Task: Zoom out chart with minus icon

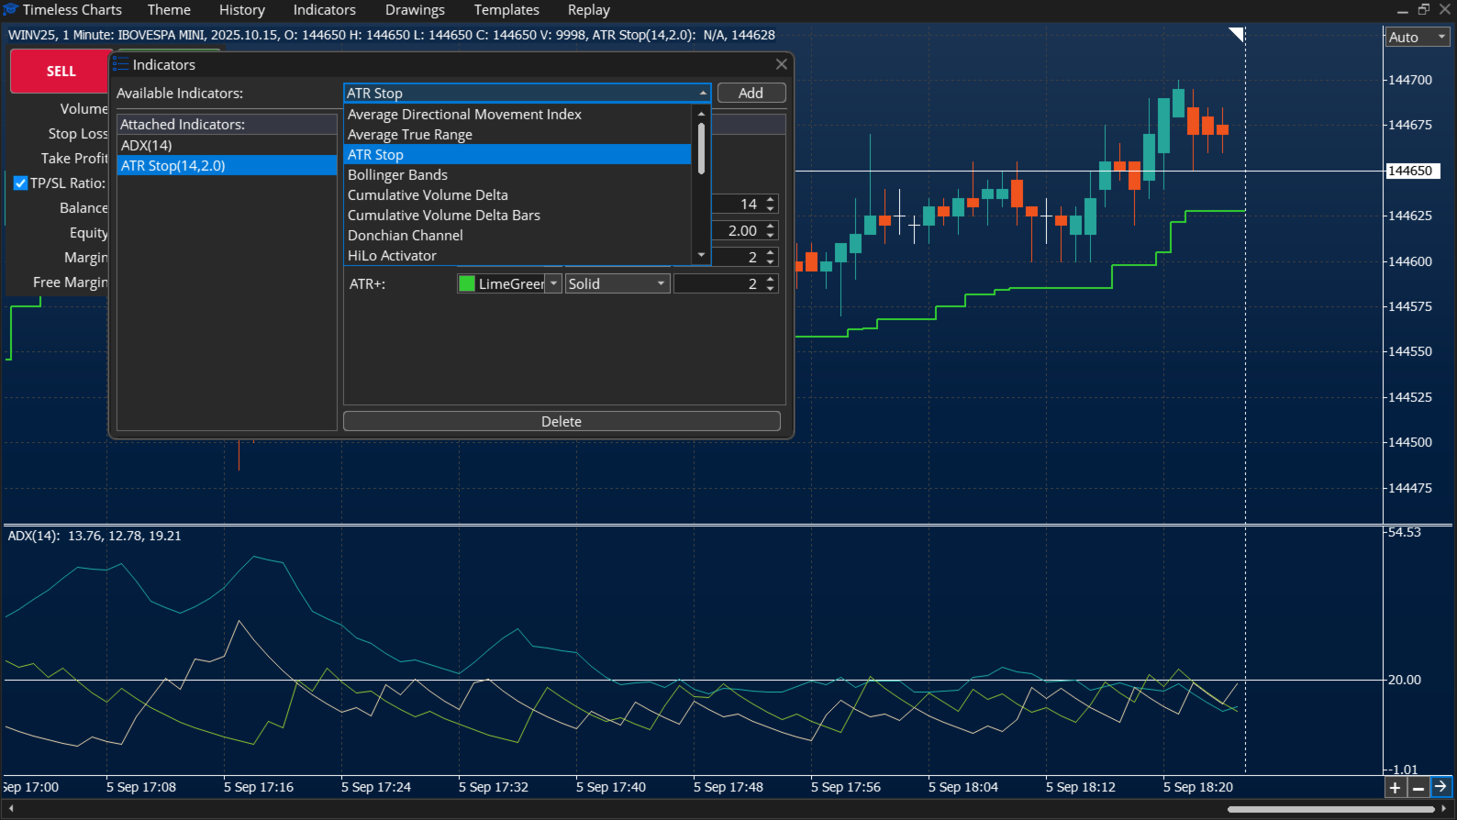Action: [1418, 787]
